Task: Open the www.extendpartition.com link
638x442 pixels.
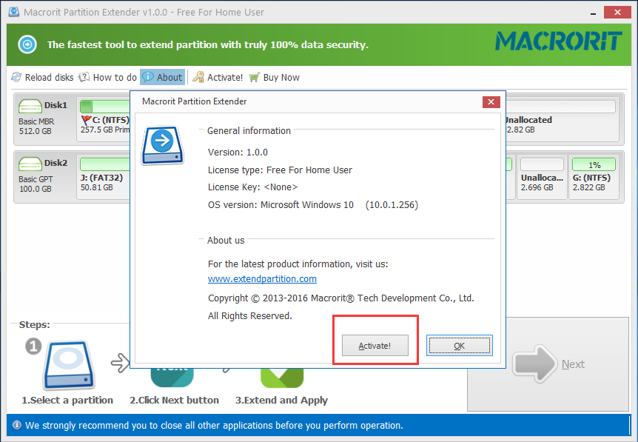Action: coord(262,279)
